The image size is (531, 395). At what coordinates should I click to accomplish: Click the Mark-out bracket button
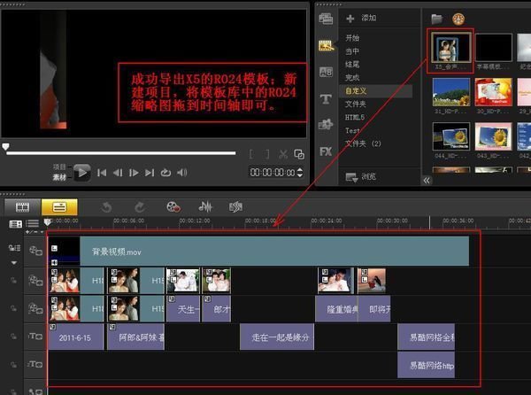click(x=267, y=154)
